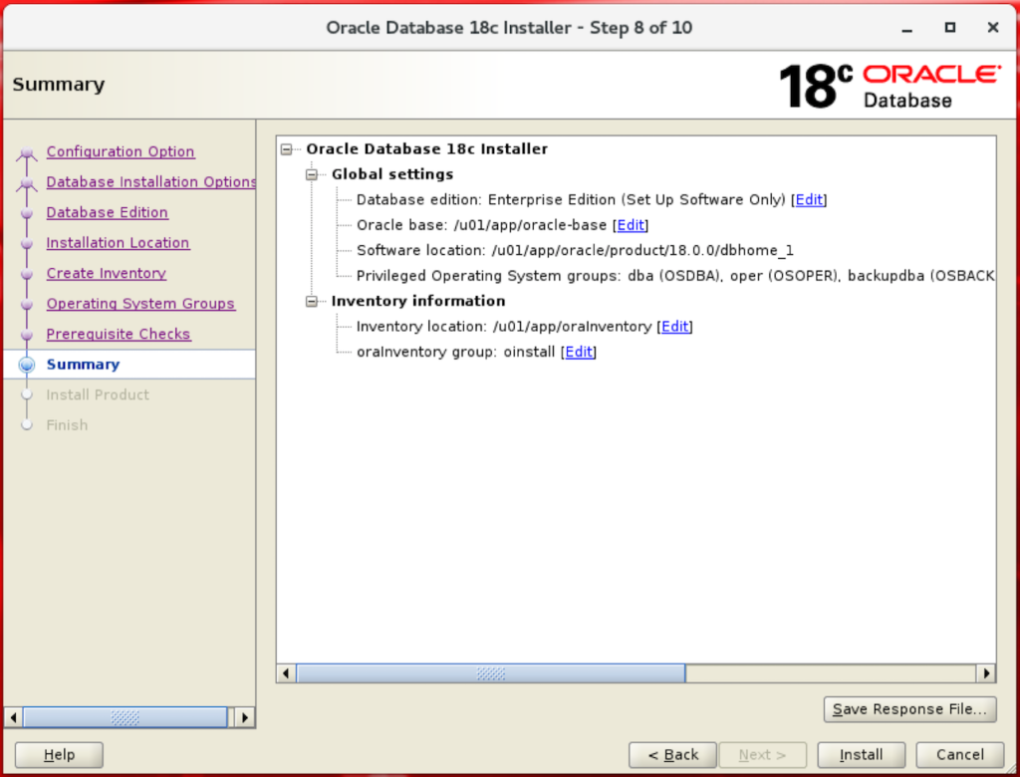Viewport: 1020px width, 777px height.
Task: Edit the oraInventory group
Action: [x=579, y=352]
